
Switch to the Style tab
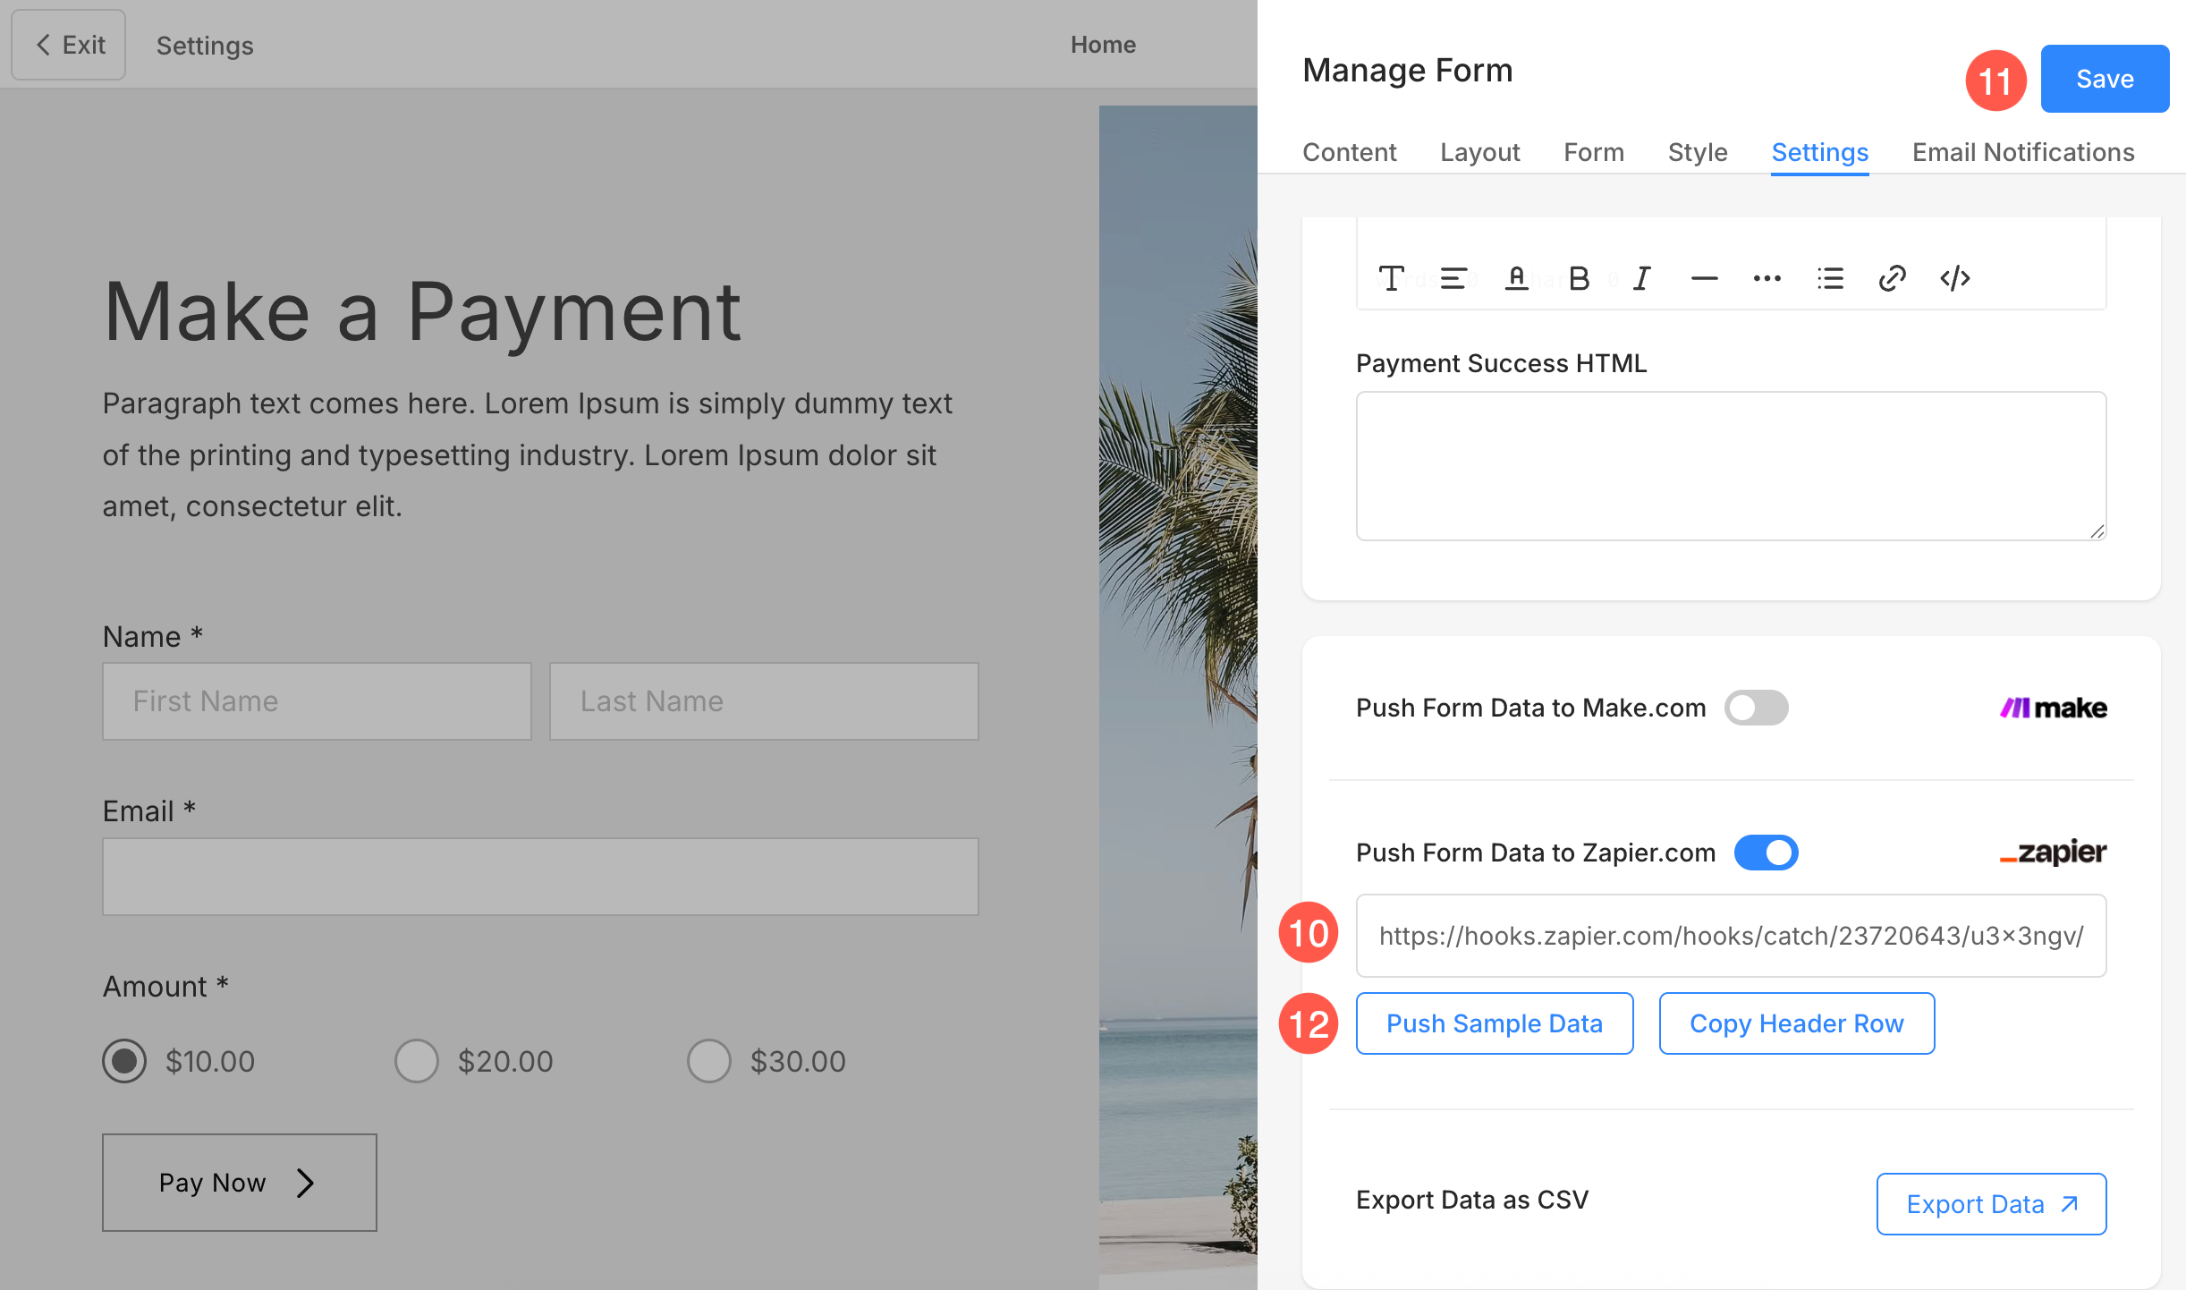coord(1697,152)
